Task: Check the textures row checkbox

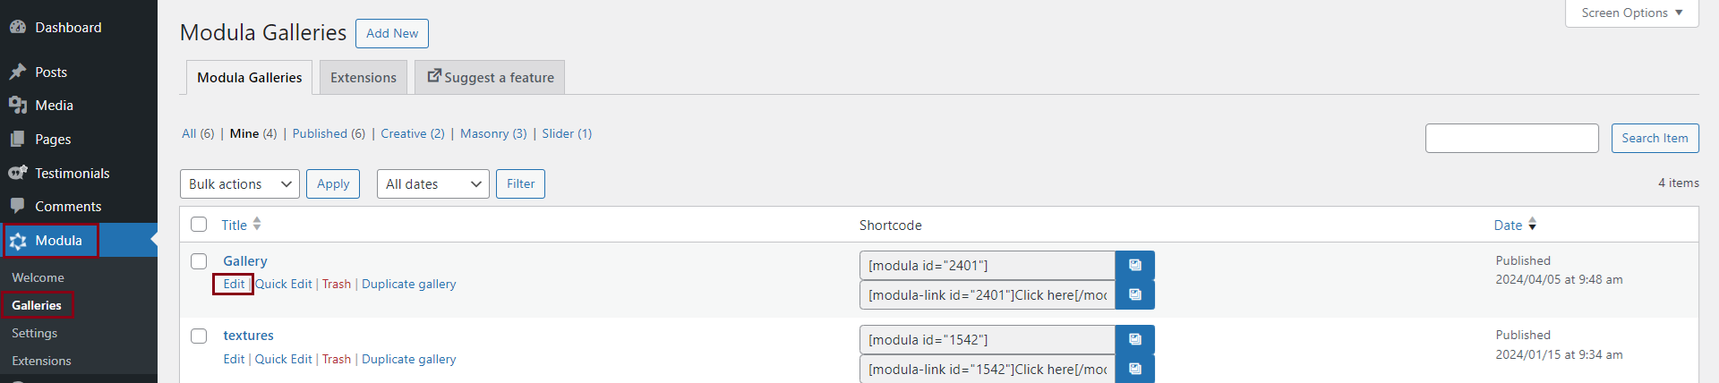Action: coord(199,336)
